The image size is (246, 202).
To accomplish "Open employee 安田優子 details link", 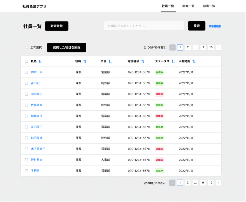I will coord(37,127).
